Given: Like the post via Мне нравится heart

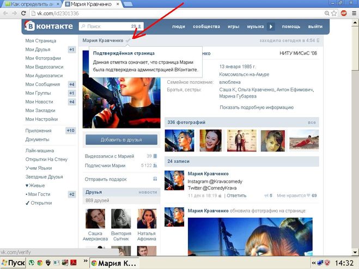Looking at the screenshot, I should [308, 195].
